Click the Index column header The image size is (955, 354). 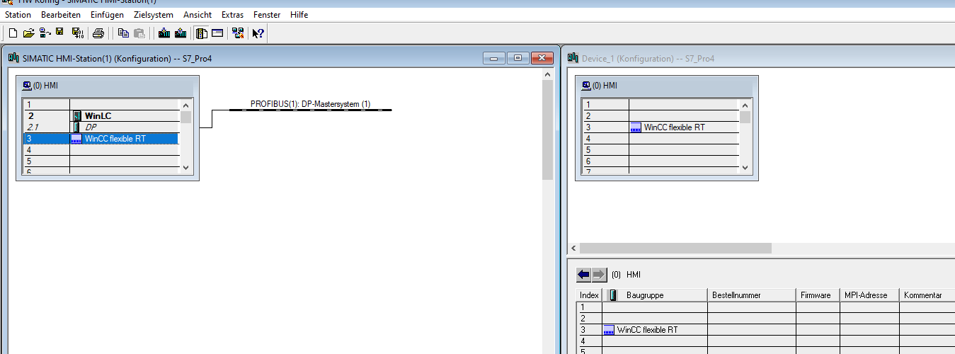point(589,295)
